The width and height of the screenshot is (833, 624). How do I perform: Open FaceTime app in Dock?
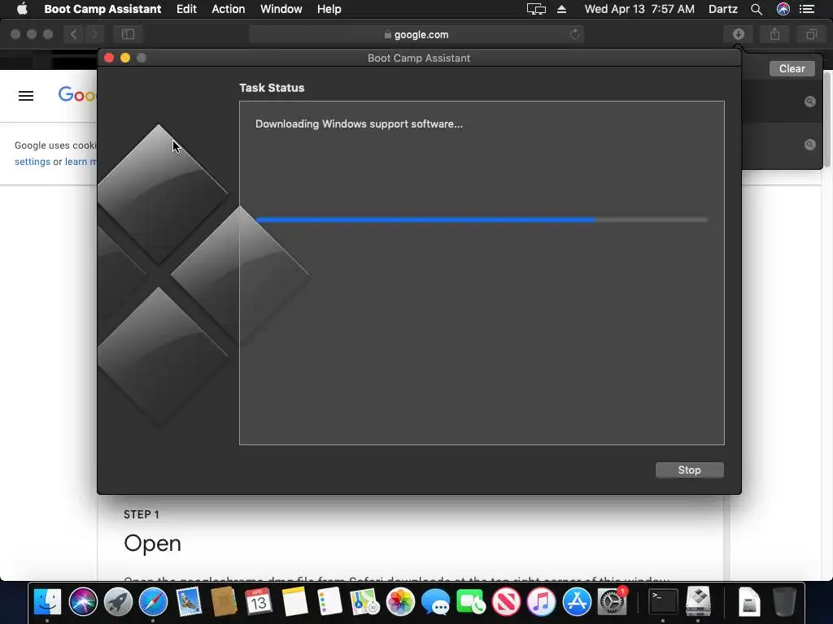[471, 602]
